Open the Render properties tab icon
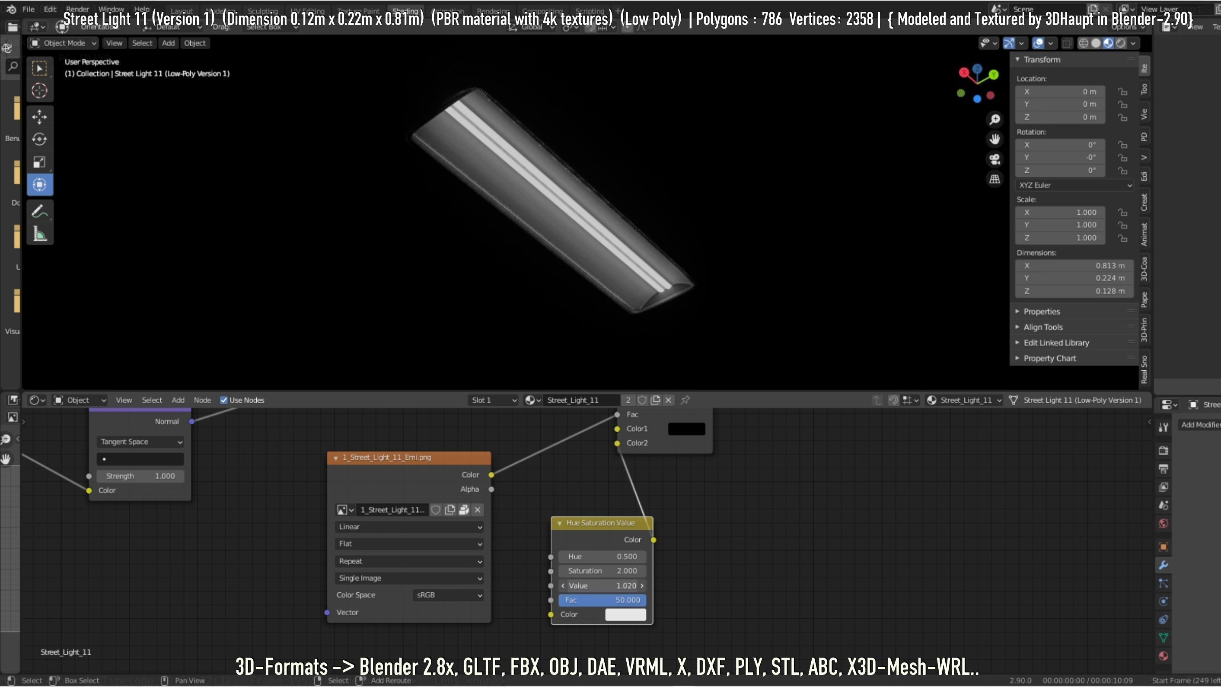 pyautogui.click(x=1163, y=450)
